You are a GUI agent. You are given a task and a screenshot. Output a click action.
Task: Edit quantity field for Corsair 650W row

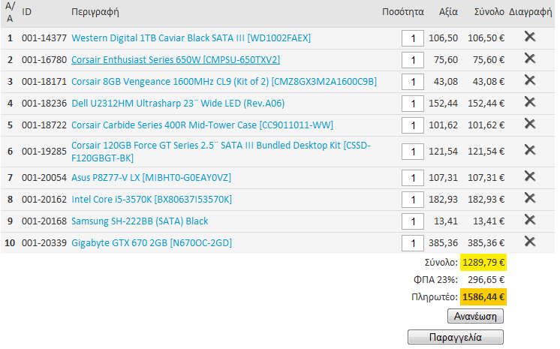coord(413,60)
